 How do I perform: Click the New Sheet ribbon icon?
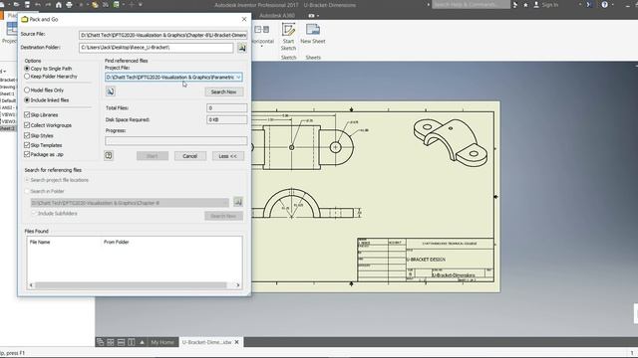pyautogui.click(x=313, y=30)
